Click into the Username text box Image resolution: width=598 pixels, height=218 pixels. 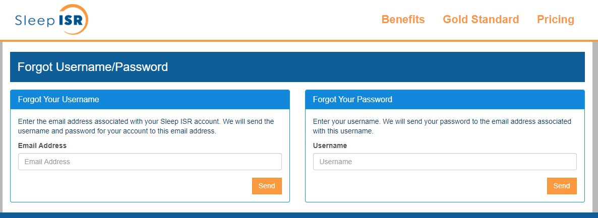445,162
